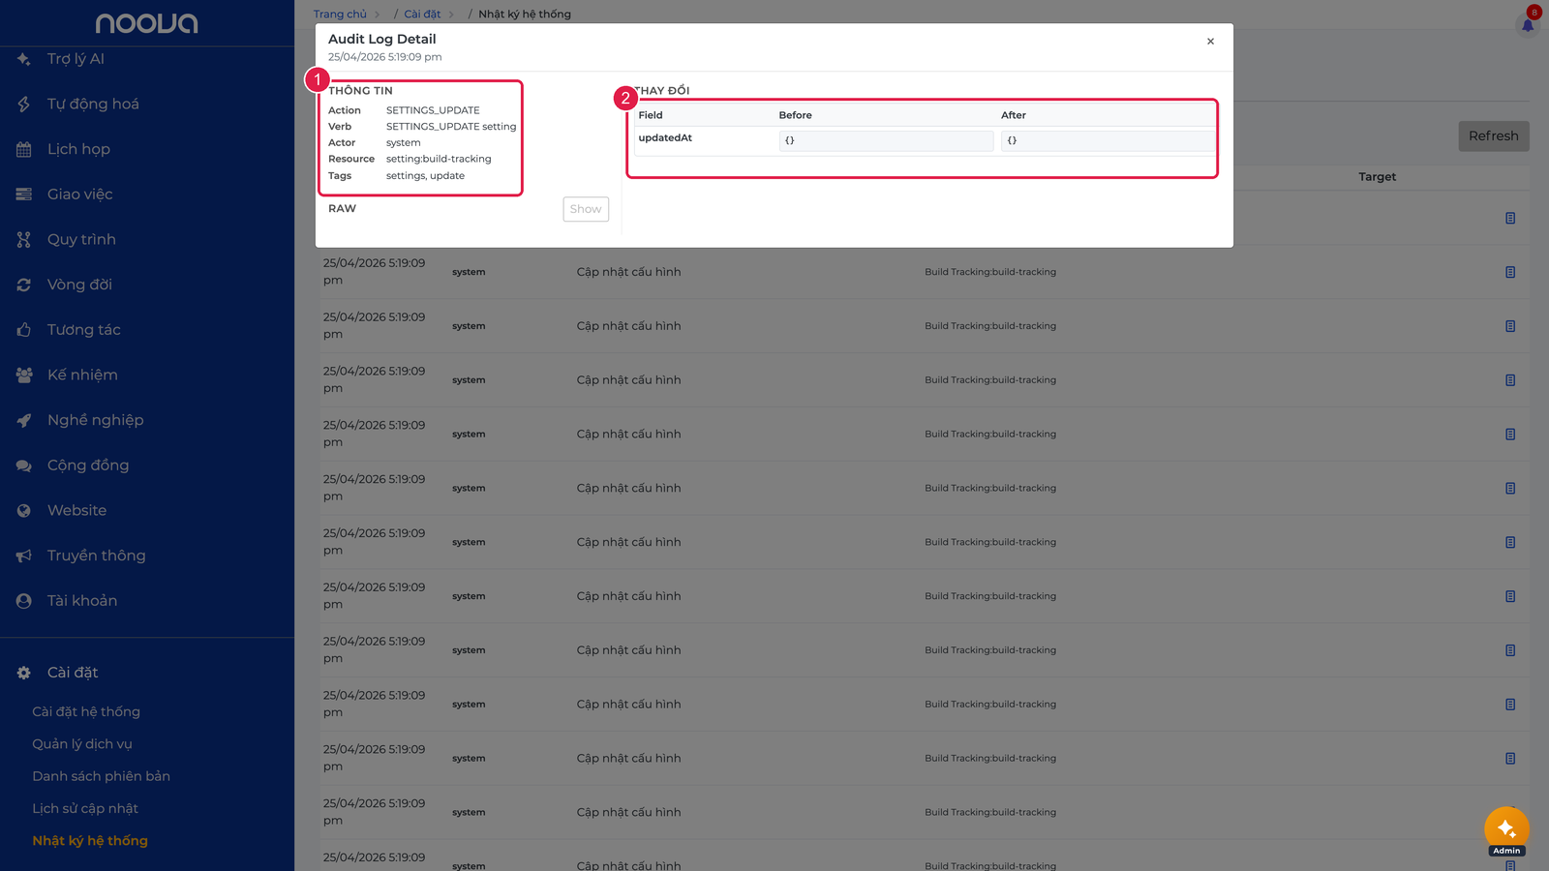This screenshot has width=1549, height=871.
Task: Open the Cộng đồng menu item
Action: point(88,466)
